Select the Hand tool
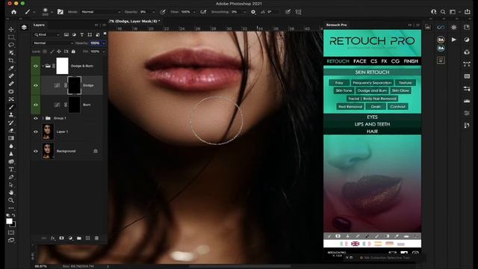 (x=11, y=193)
